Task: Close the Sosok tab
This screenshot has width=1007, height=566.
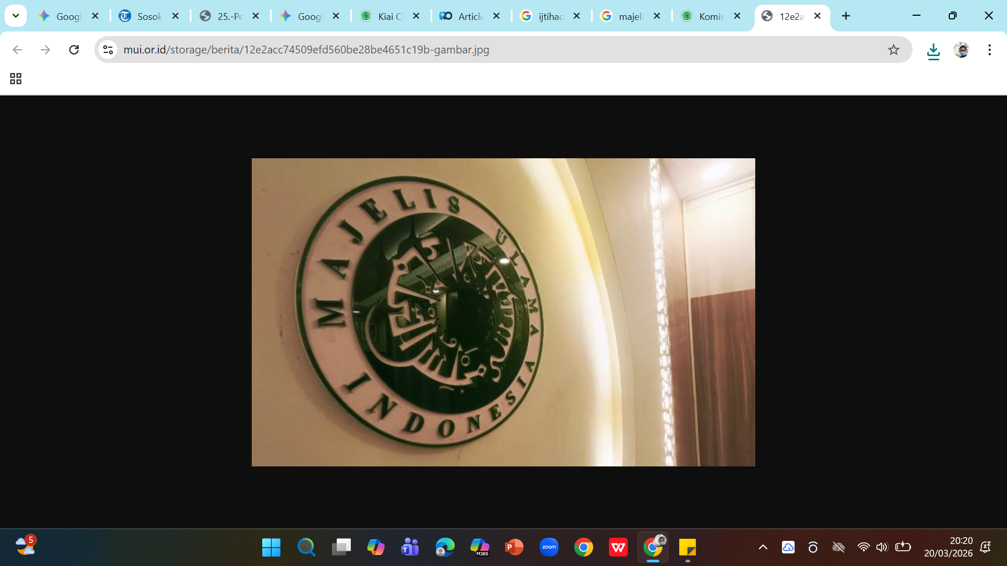Action: pyautogui.click(x=176, y=16)
